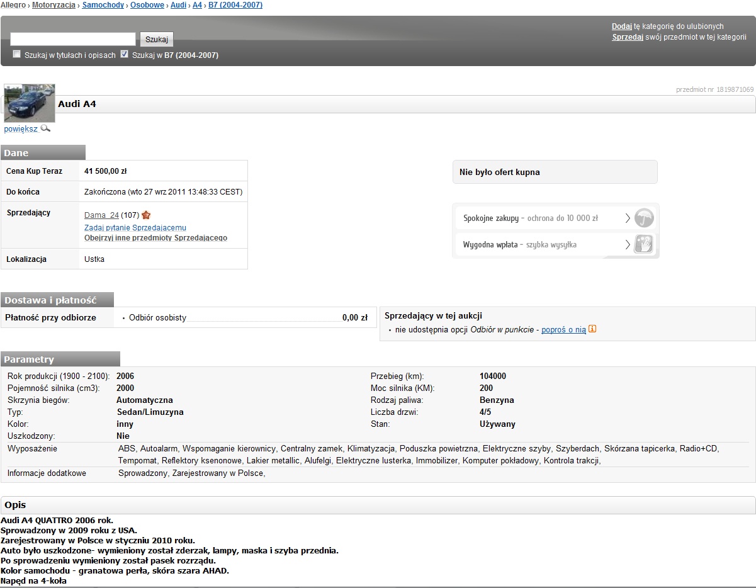Click the price 41 500,00 zł
Image resolution: width=756 pixels, height=588 pixels.
106,171
